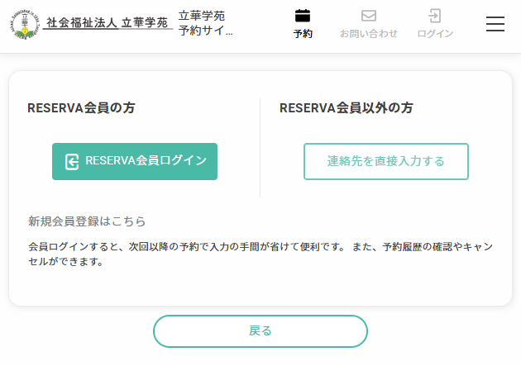This screenshot has height=366, width=521.
Task: Open the お問い合わせ mail tab
Action: tap(369, 24)
